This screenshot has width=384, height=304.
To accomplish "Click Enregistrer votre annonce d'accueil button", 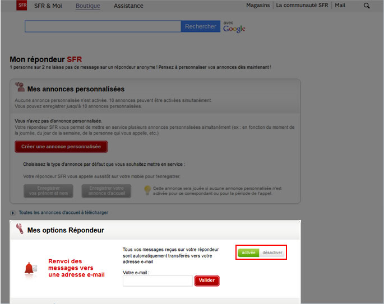I will (x=107, y=191).
